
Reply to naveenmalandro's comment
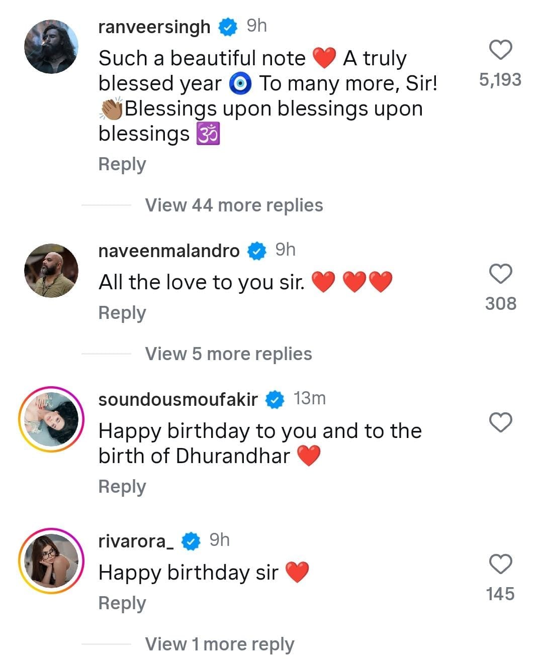(x=122, y=313)
